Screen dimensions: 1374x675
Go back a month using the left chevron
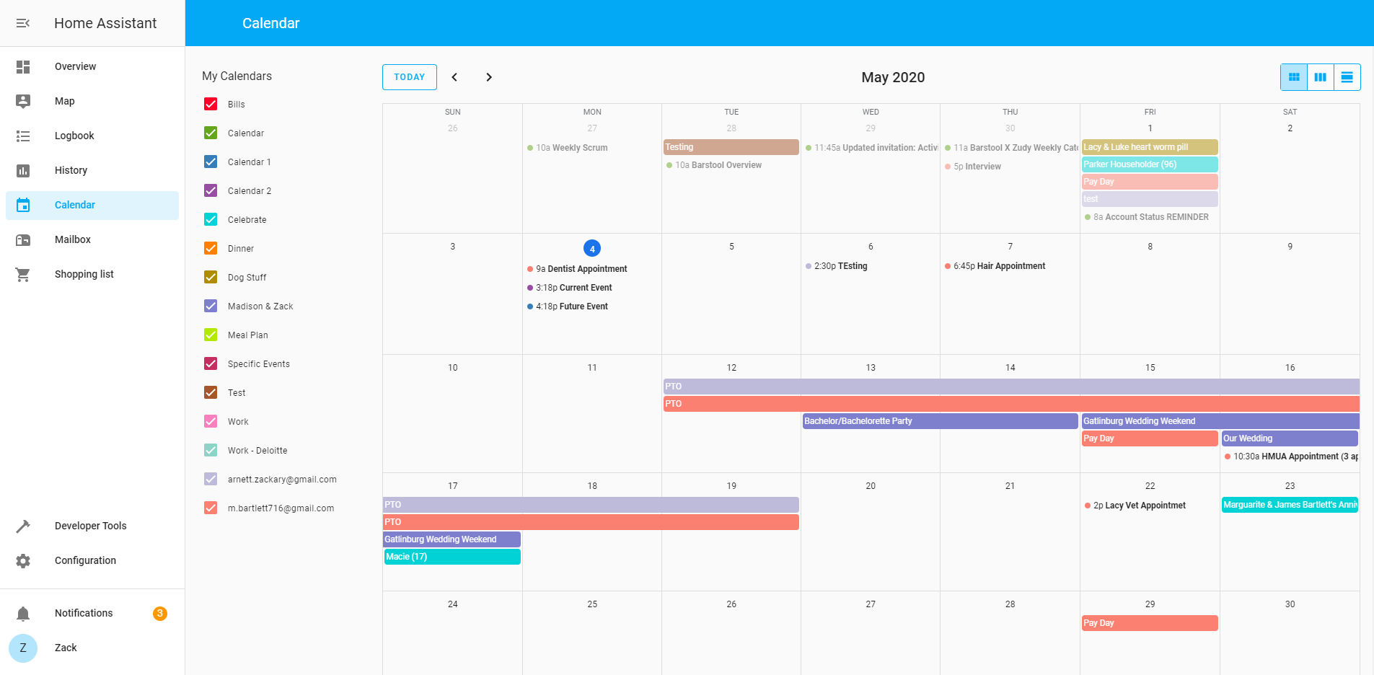tap(454, 76)
